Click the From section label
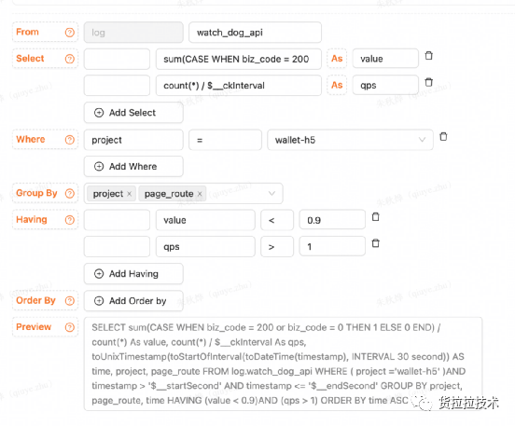This screenshot has height=426, width=515. click(28, 32)
